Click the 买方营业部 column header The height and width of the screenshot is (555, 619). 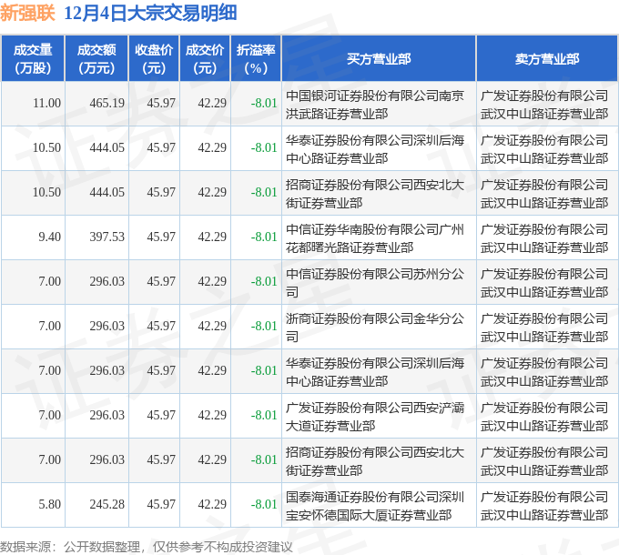point(379,59)
